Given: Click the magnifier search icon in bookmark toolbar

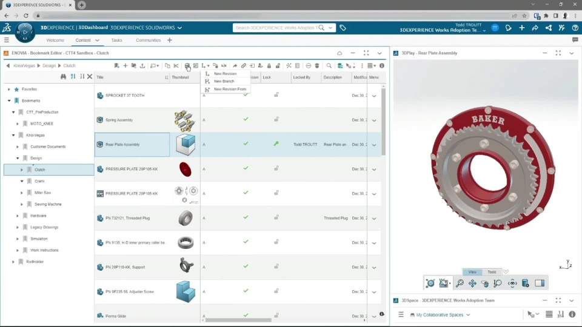Looking at the screenshot, I should (329, 65).
